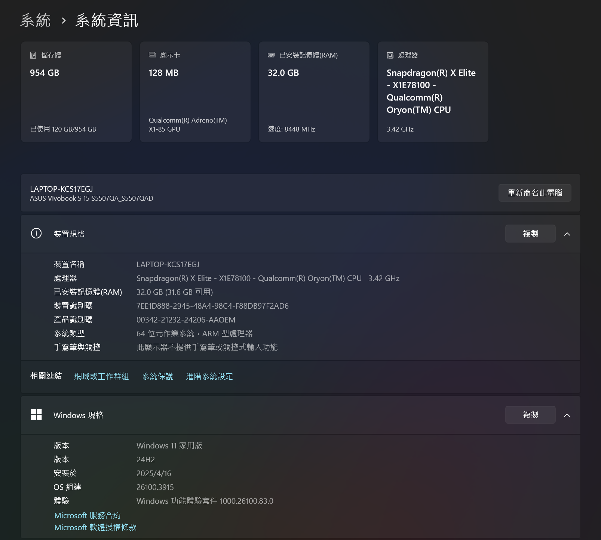Open the Snapdragon processor card
This screenshot has height=540, width=601.
[433, 92]
